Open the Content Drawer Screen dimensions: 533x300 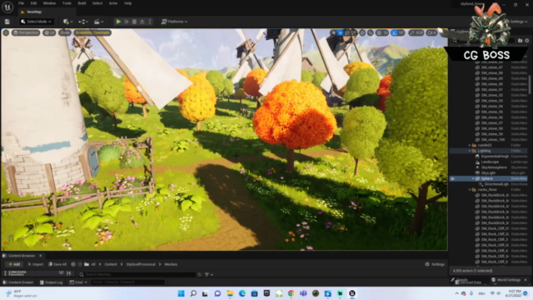tap(18, 282)
